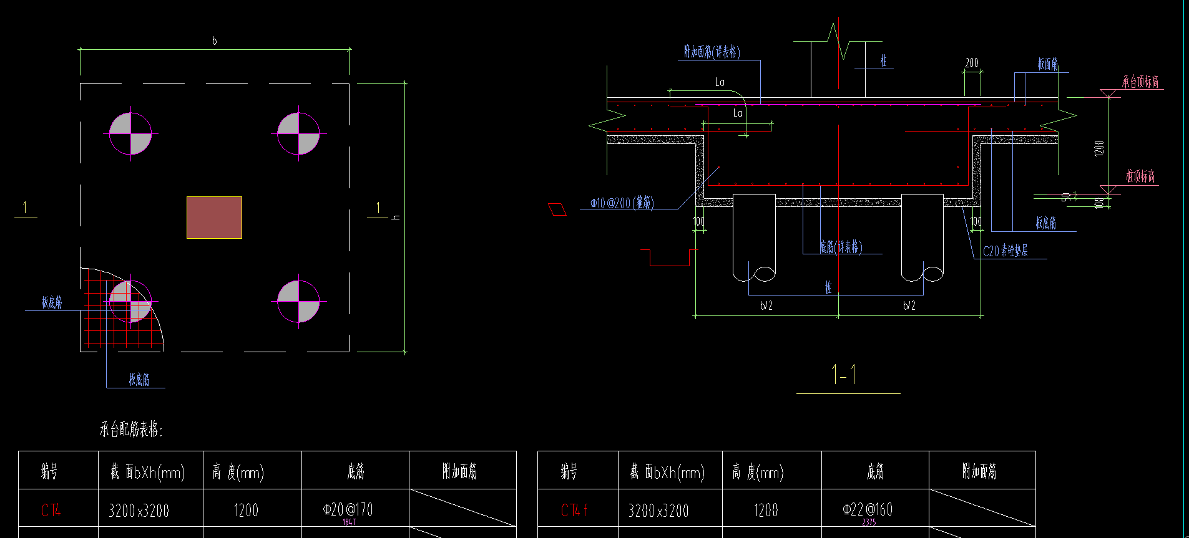Select the 柱 label beside the column break line

884,60
